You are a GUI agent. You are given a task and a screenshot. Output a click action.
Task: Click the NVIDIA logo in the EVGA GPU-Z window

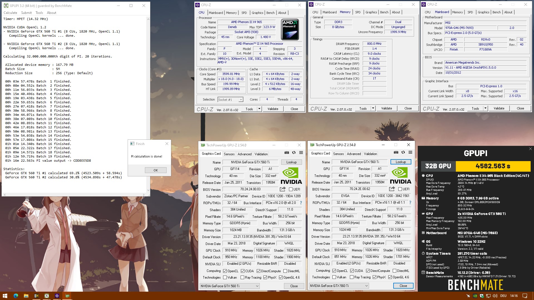pyautogui.click(x=400, y=176)
